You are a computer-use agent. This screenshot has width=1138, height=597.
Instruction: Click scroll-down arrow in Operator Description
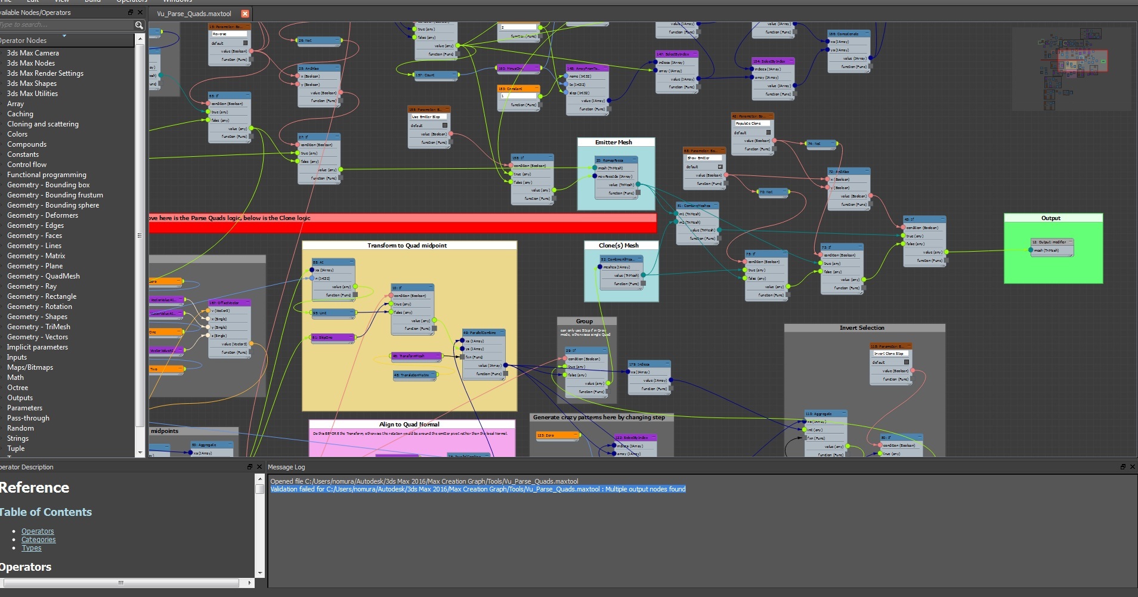259,573
